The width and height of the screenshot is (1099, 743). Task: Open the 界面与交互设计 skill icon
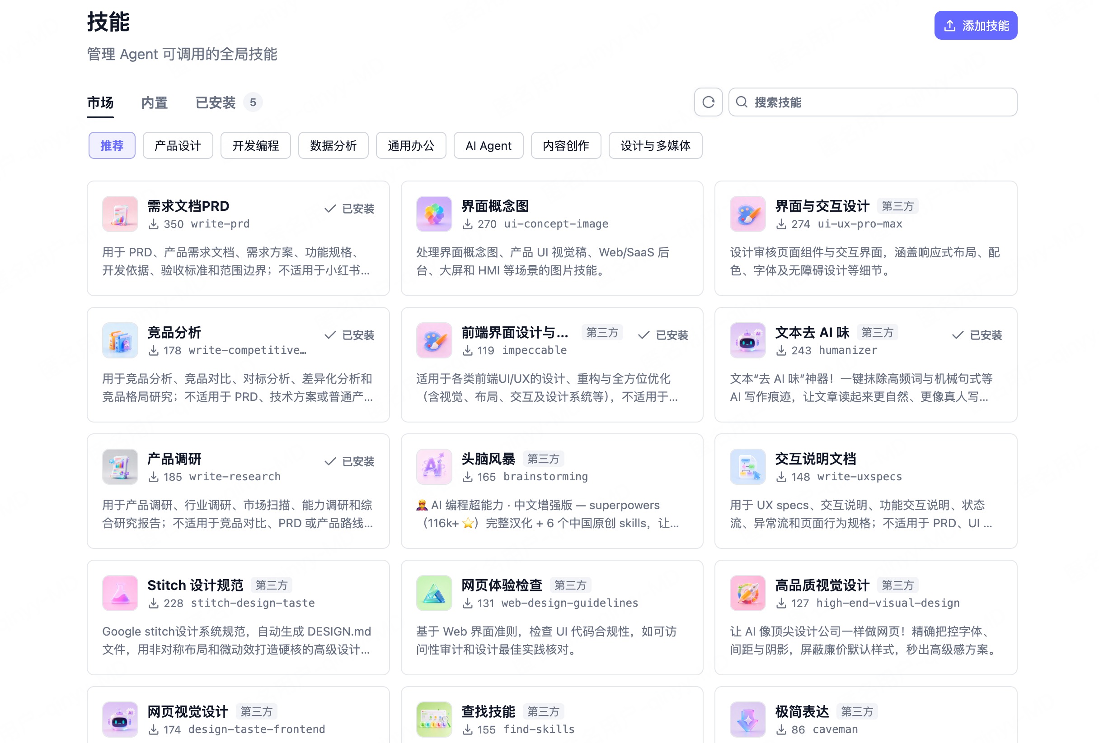coord(747,214)
